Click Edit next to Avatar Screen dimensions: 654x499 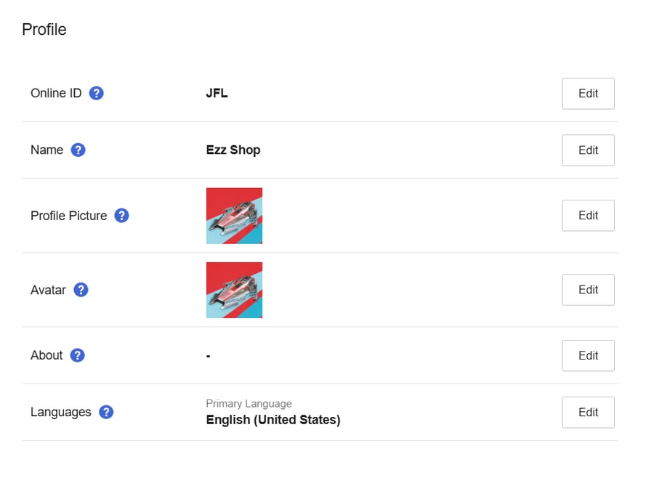(588, 290)
